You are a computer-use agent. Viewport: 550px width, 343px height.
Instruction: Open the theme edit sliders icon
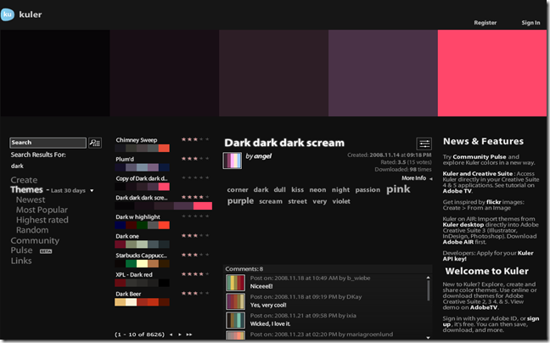click(424, 143)
